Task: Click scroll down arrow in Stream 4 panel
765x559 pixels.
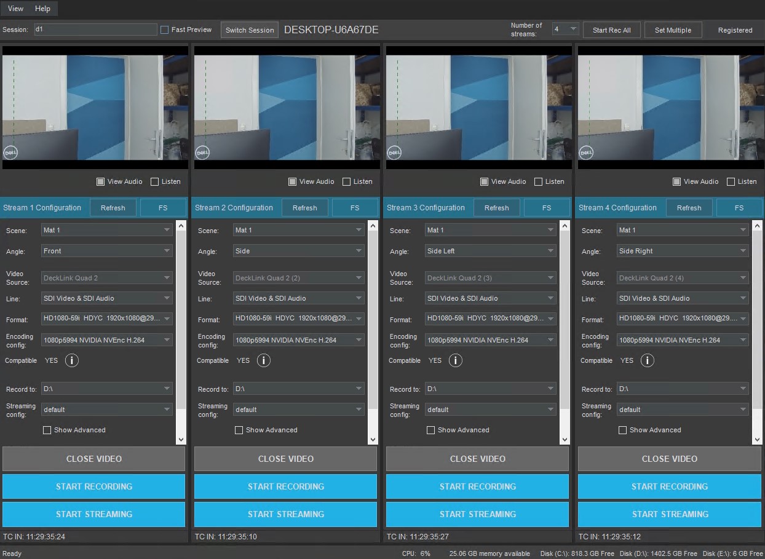Action: [756, 439]
